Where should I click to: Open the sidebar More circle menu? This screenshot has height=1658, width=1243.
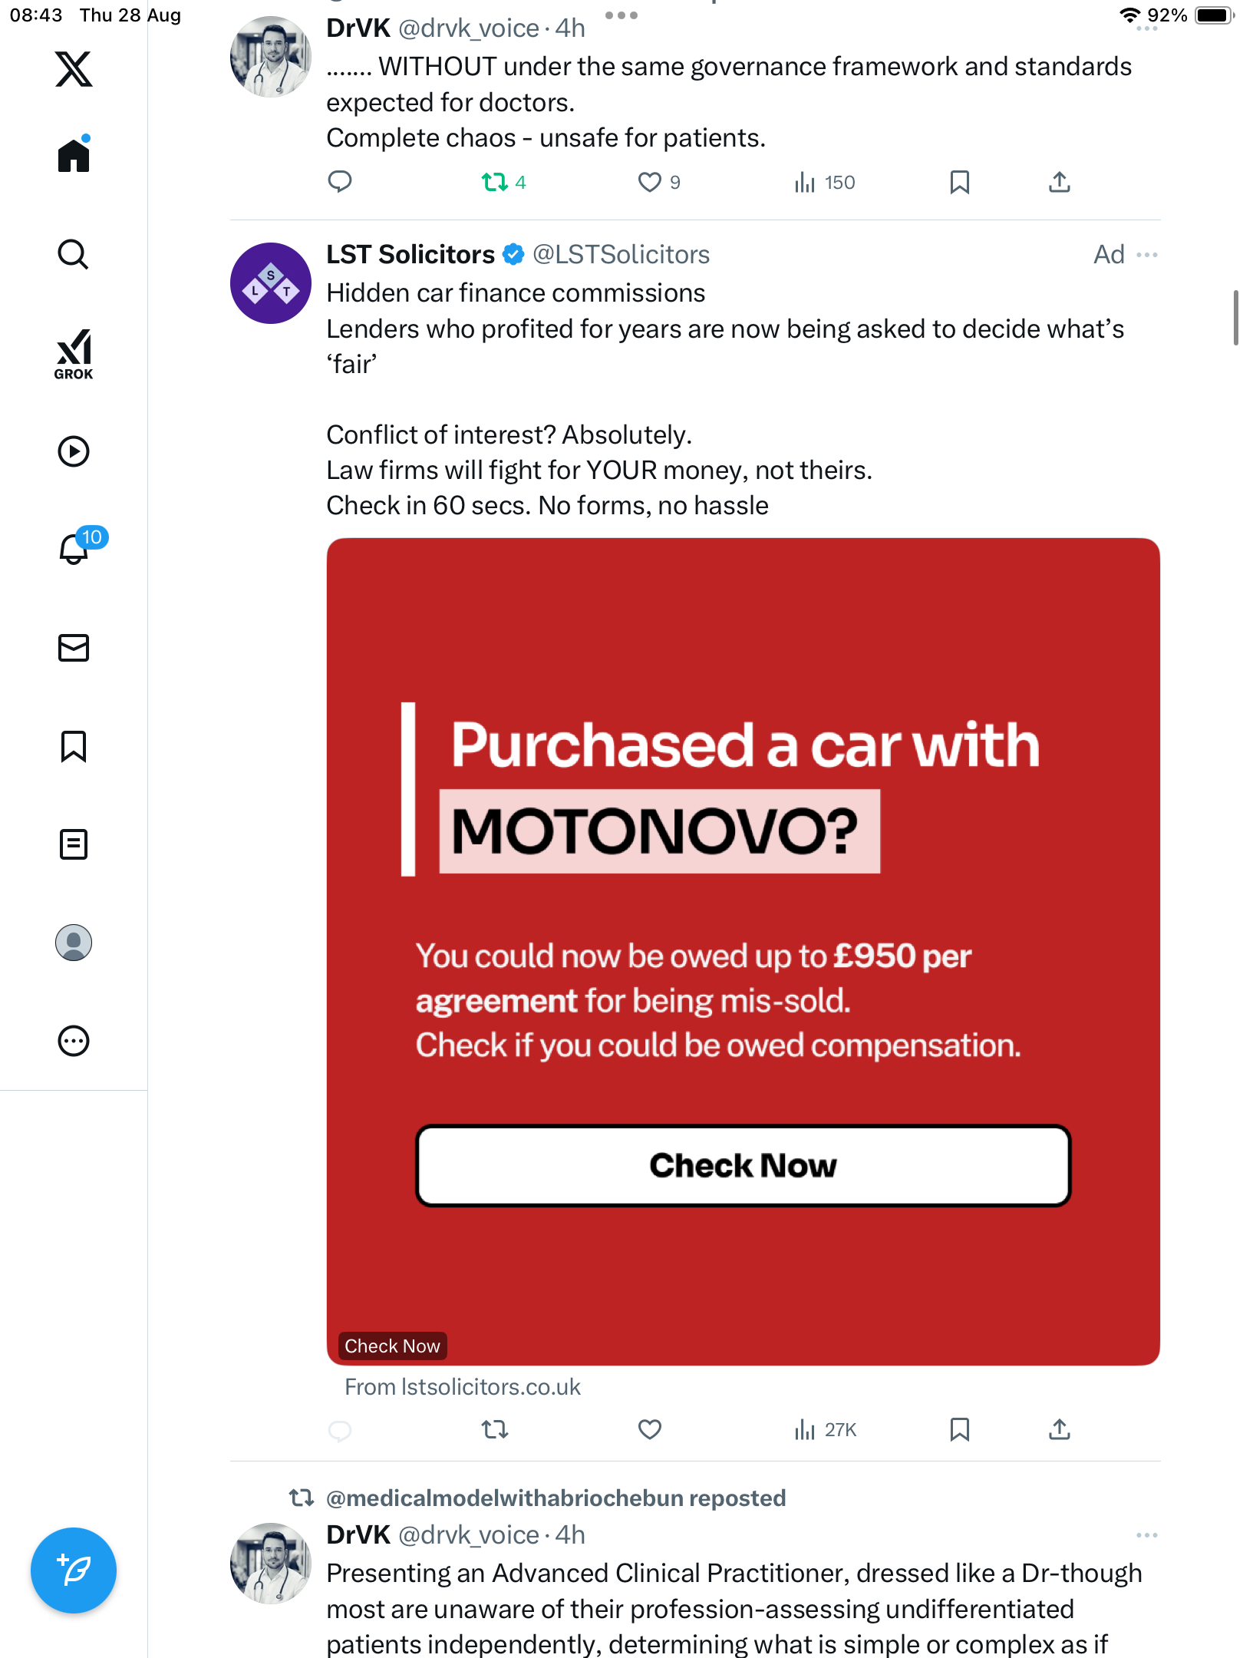tap(74, 1041)
